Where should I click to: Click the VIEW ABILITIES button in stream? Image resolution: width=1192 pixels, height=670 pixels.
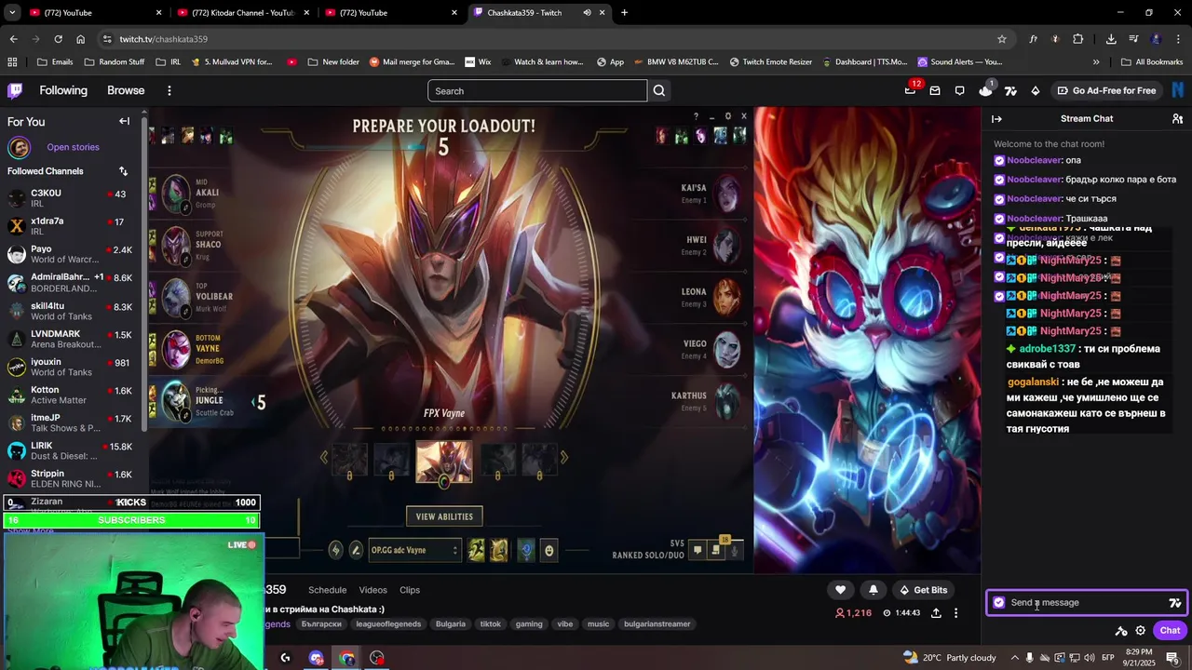(x=444, y=516)
